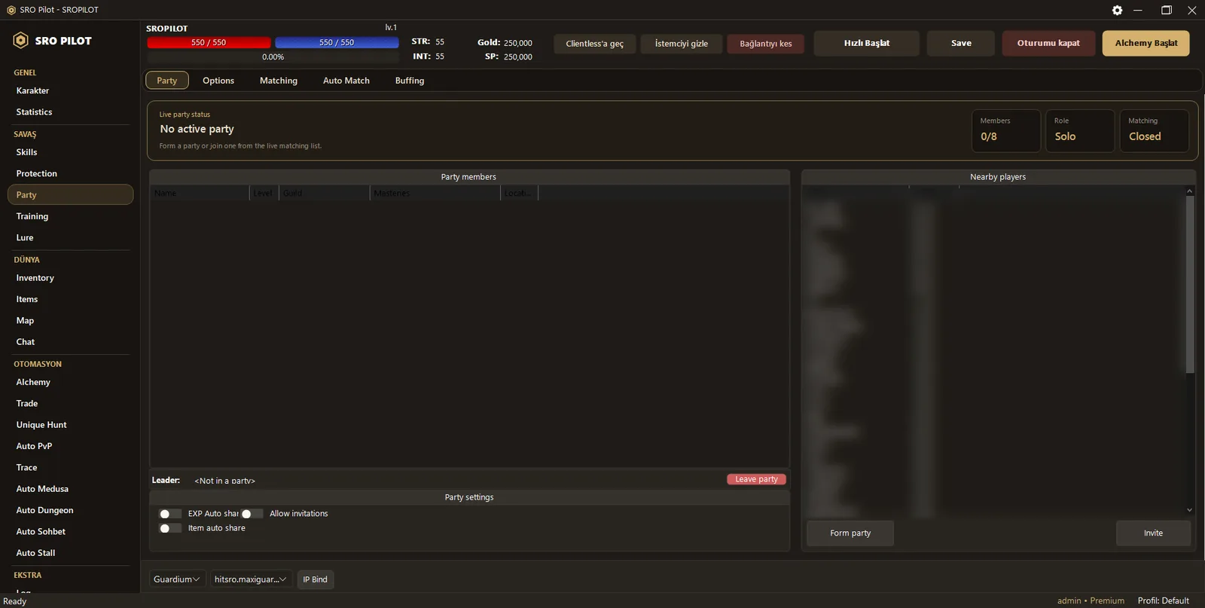Click the SRO Pilot hexagon logo
Viewport: 1205px width, 608px height.
point(21,41)
